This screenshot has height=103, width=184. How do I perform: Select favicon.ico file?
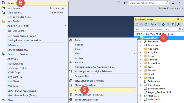154,81
